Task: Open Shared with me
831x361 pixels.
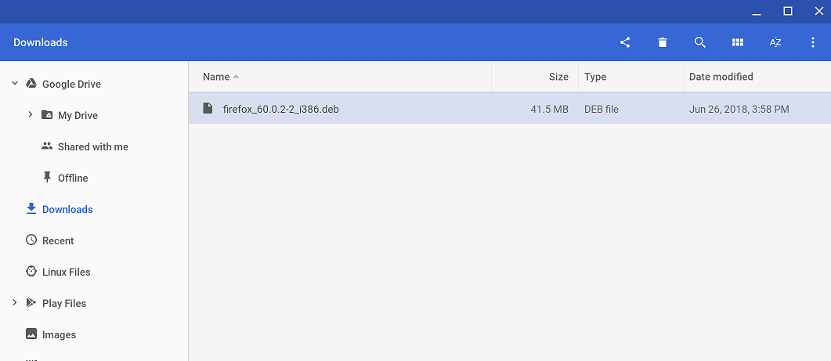Action: pos(92,146)
